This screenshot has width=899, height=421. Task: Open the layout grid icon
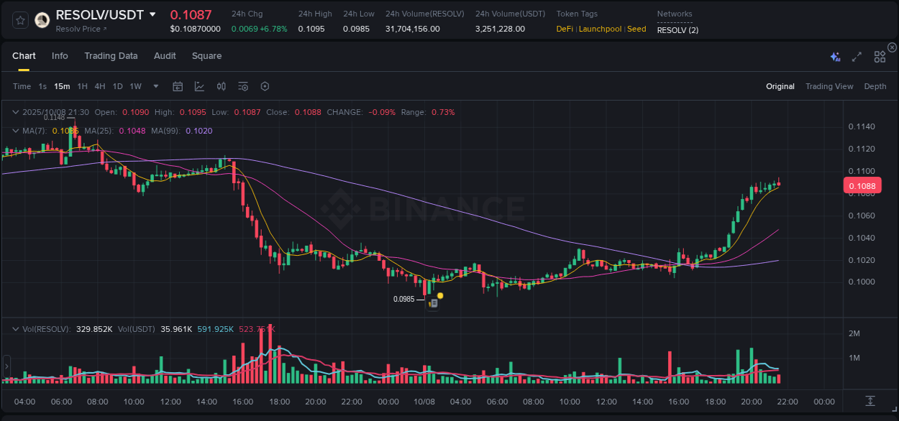(880, 56)
